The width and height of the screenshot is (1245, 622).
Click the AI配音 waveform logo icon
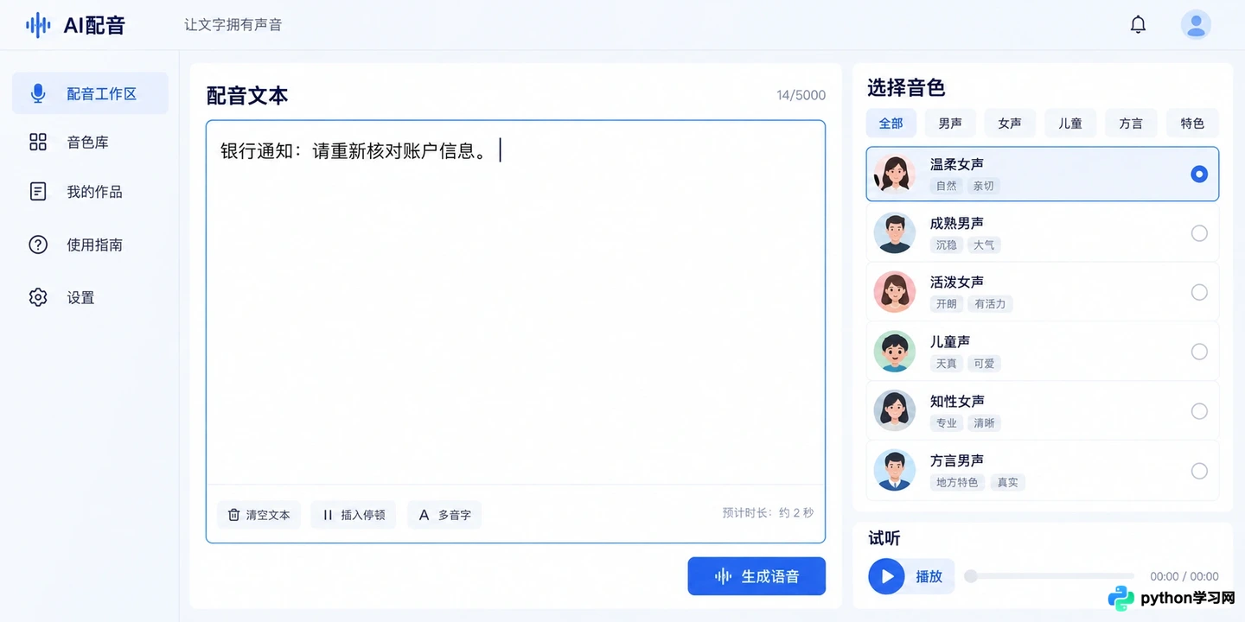click(38, 25)
